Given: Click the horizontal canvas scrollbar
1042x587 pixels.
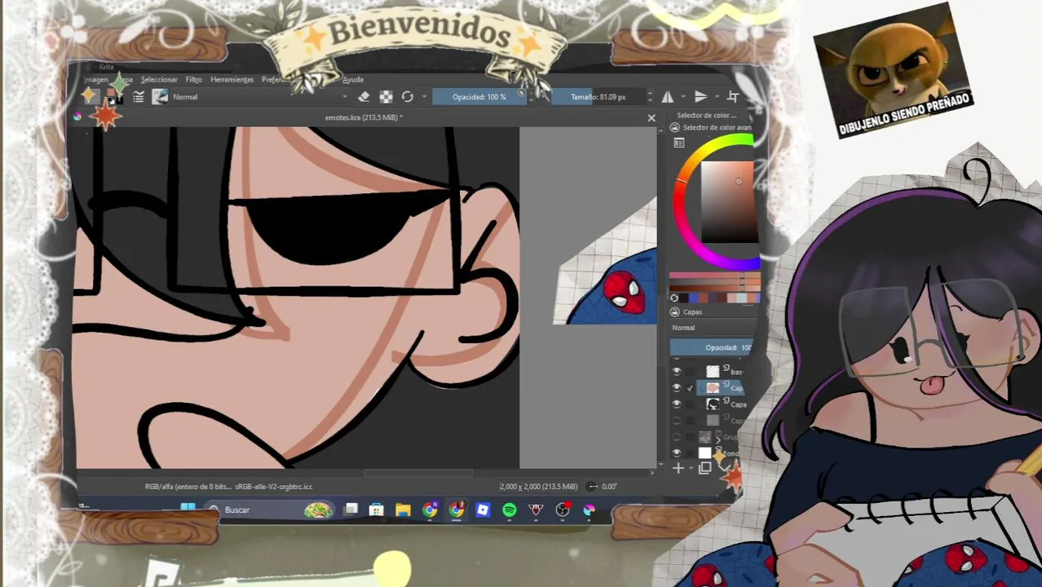Looking at the screenshot, I should [x=418, y=472].
